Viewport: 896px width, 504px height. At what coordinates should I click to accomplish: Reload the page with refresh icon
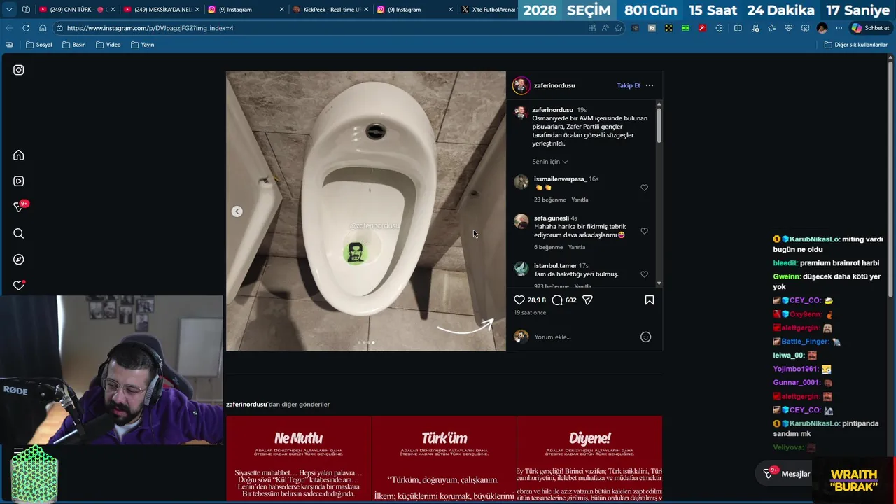(26, 28)
